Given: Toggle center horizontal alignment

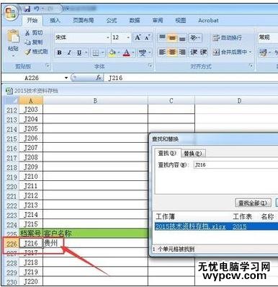Looking at the screenshot, I should (x=172, y=52).
